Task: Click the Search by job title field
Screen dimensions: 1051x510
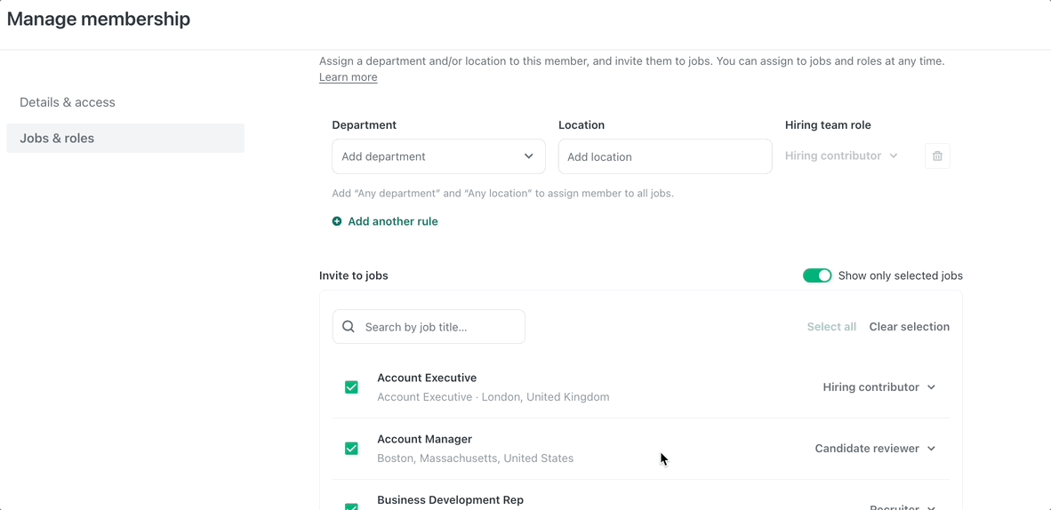Action: point(440,327)
